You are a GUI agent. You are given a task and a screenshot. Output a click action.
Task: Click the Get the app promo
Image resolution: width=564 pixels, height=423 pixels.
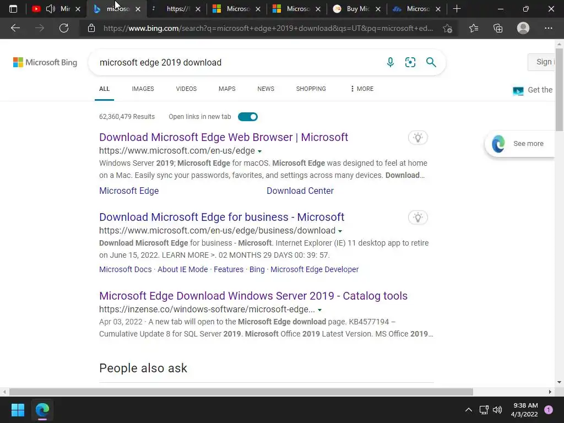[x=533, y=90]
